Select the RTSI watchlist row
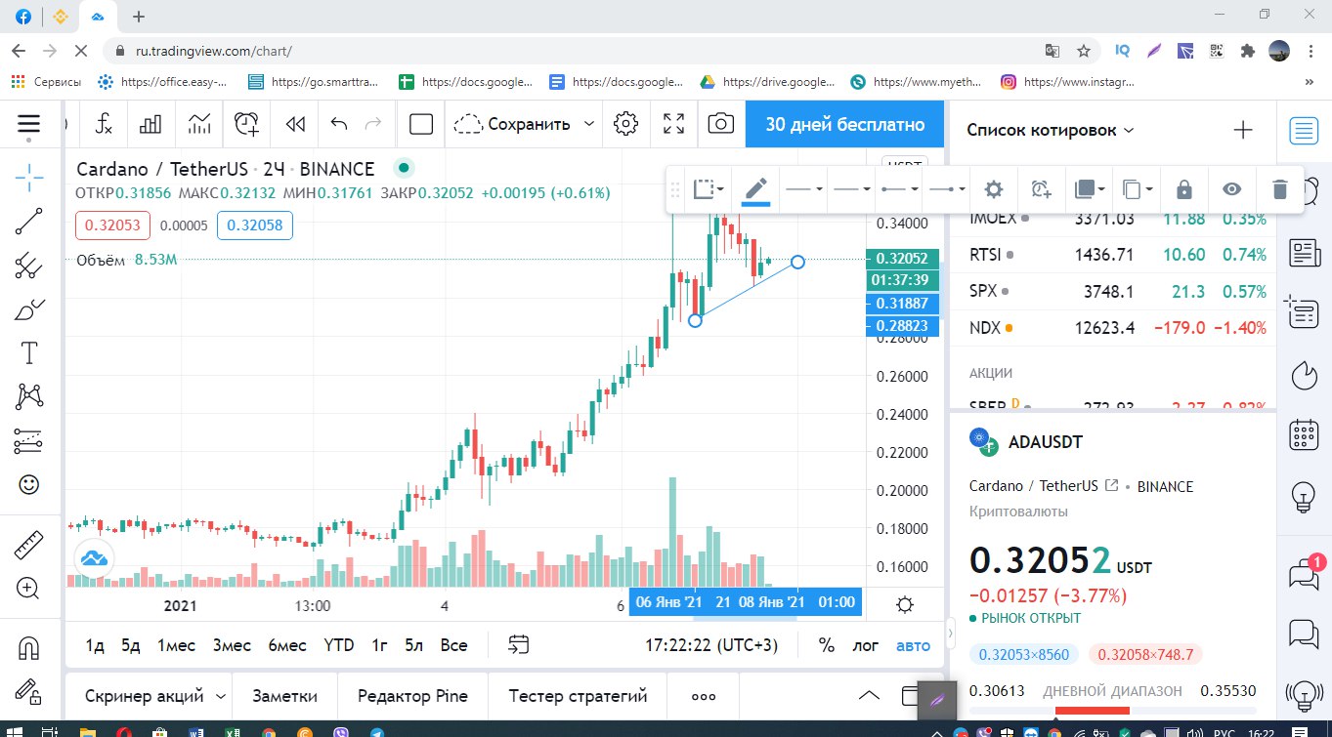 pyautogui.click(x=1113, y=255)
